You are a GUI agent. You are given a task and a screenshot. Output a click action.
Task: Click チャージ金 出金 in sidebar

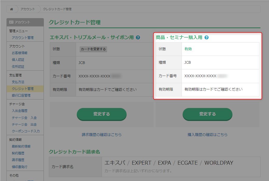(24, 124)
